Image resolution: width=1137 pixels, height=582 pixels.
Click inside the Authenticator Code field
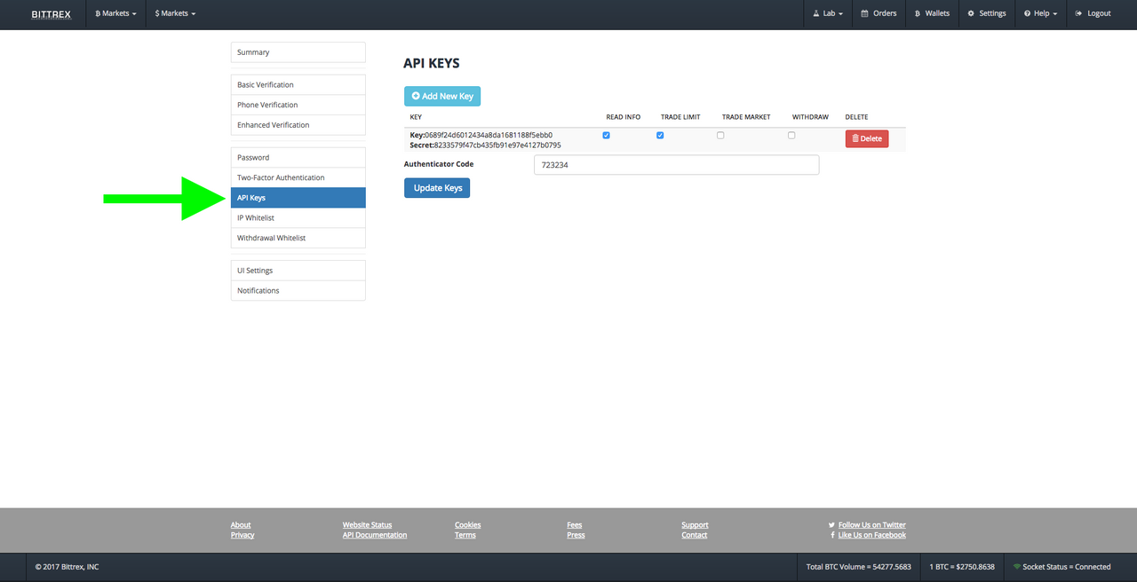point(675,164)
